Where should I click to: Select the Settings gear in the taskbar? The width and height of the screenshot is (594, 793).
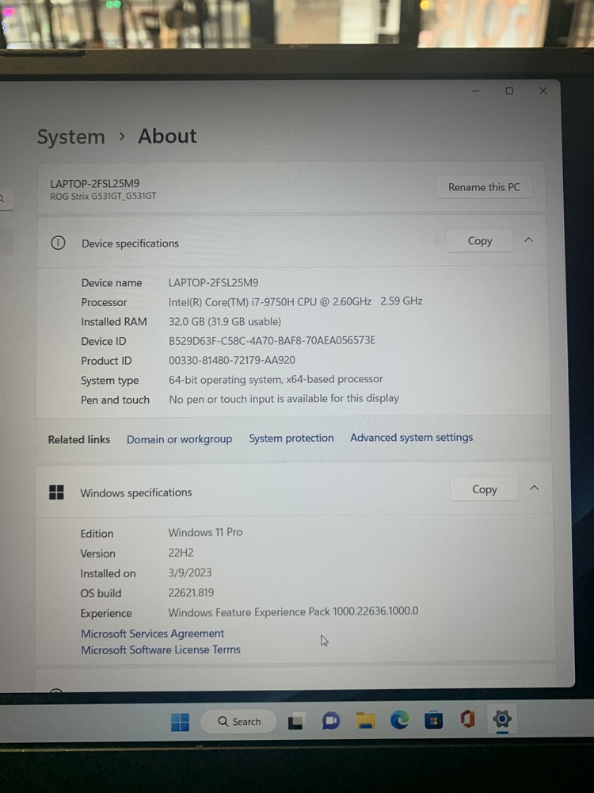pos(501,718)
